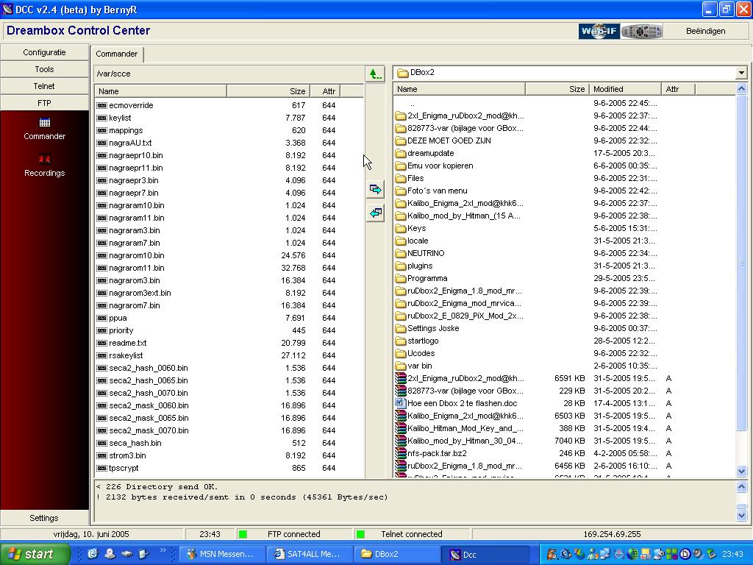Viewport: 753px width, 565px height.
Task: Select the startlogo folder icon
Action: (401, 341)
